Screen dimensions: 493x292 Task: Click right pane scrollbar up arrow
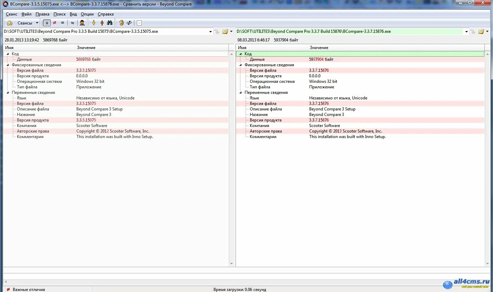[487, 54]
